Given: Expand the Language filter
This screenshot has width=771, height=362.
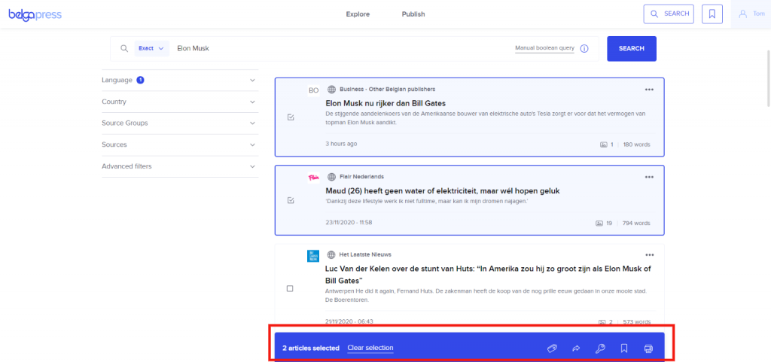Looking at the screenshot, I should tap(180, 80).
